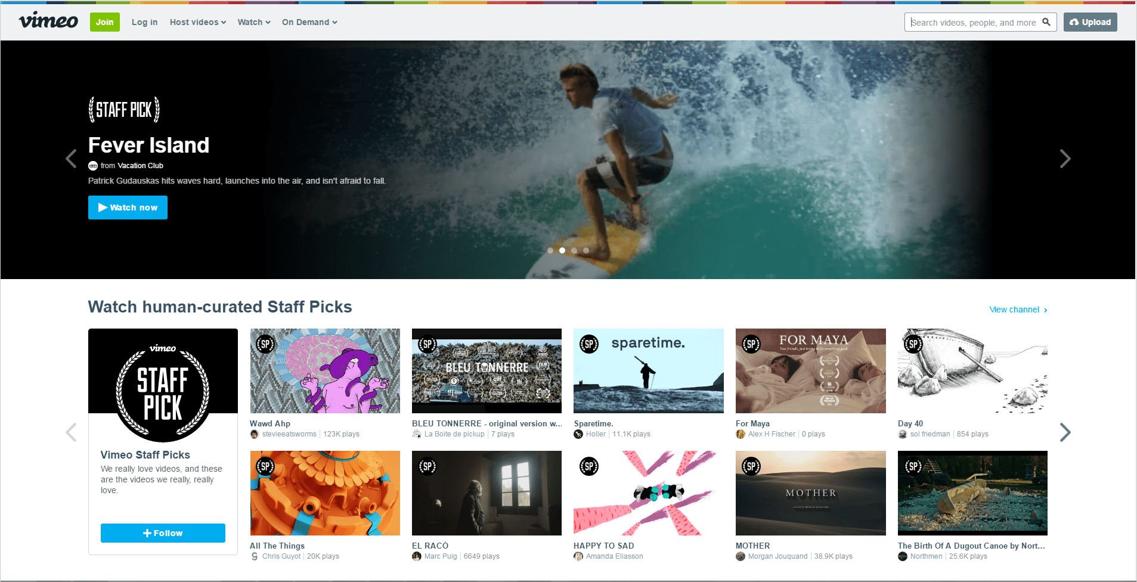Click the Marc Puig avatar icon
Image resolution: width=1137 pixels, height=582 pixels.
coord(417,556)
